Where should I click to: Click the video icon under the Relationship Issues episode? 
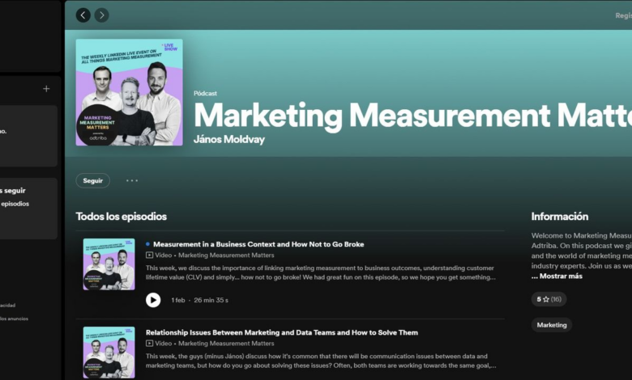tap(150, 344)
